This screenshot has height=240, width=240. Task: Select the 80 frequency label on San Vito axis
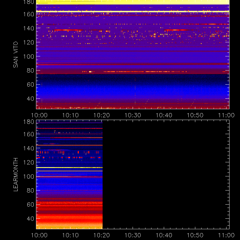point(31,70)
